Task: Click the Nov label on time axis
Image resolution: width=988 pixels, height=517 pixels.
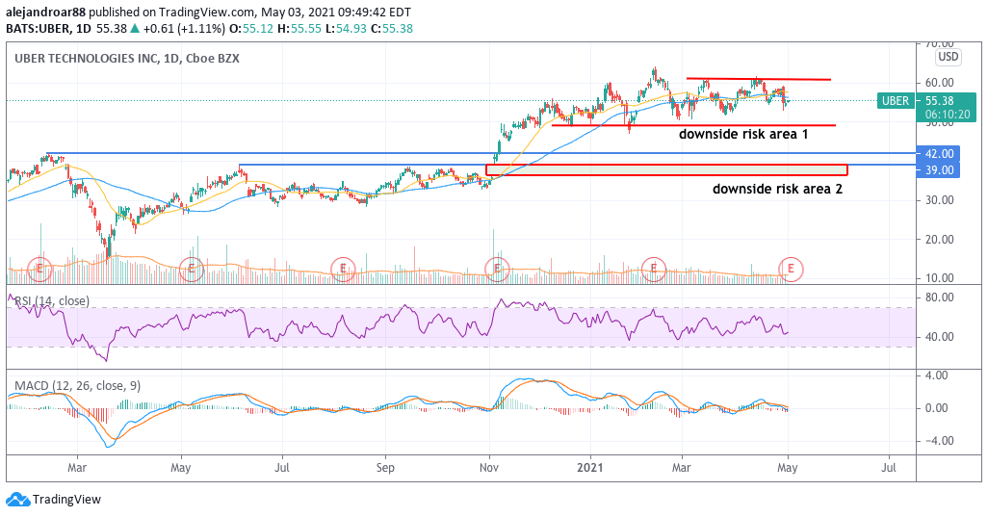Action: click(489, 468)
